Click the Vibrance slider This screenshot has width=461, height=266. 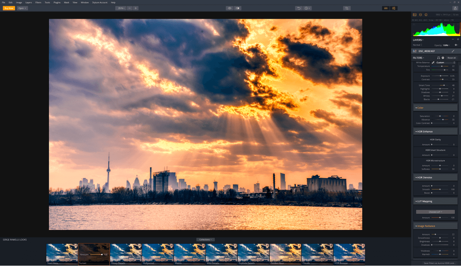[439, 120]
